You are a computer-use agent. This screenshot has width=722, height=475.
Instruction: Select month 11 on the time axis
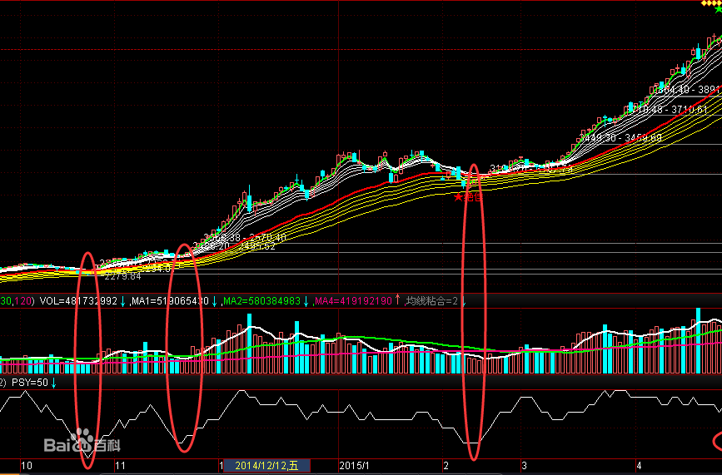point(120,466)
